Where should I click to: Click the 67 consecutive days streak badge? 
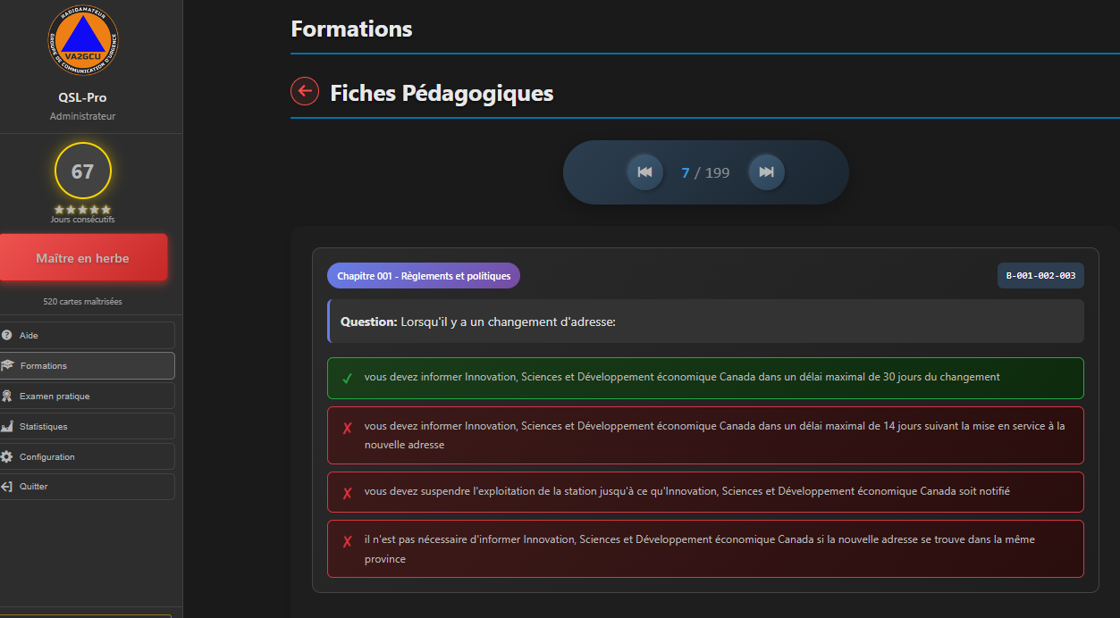(x=82, y=171)
